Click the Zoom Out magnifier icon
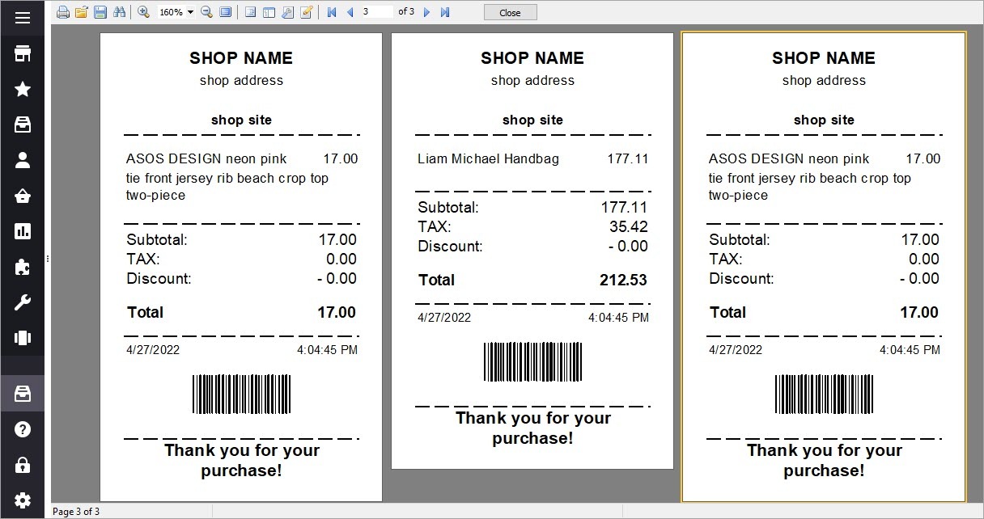This screenshot has height=519, width=984. coord(206,12)
